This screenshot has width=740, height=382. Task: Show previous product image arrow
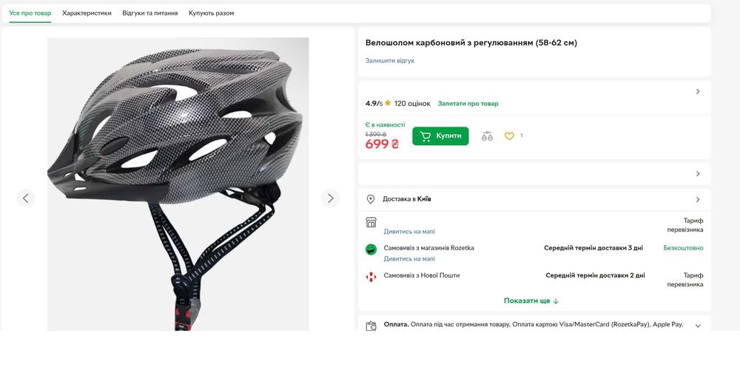click(x=26, y=198)
